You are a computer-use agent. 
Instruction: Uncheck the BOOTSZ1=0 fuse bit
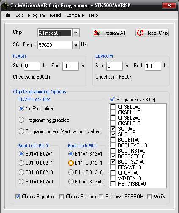point(113,161)
